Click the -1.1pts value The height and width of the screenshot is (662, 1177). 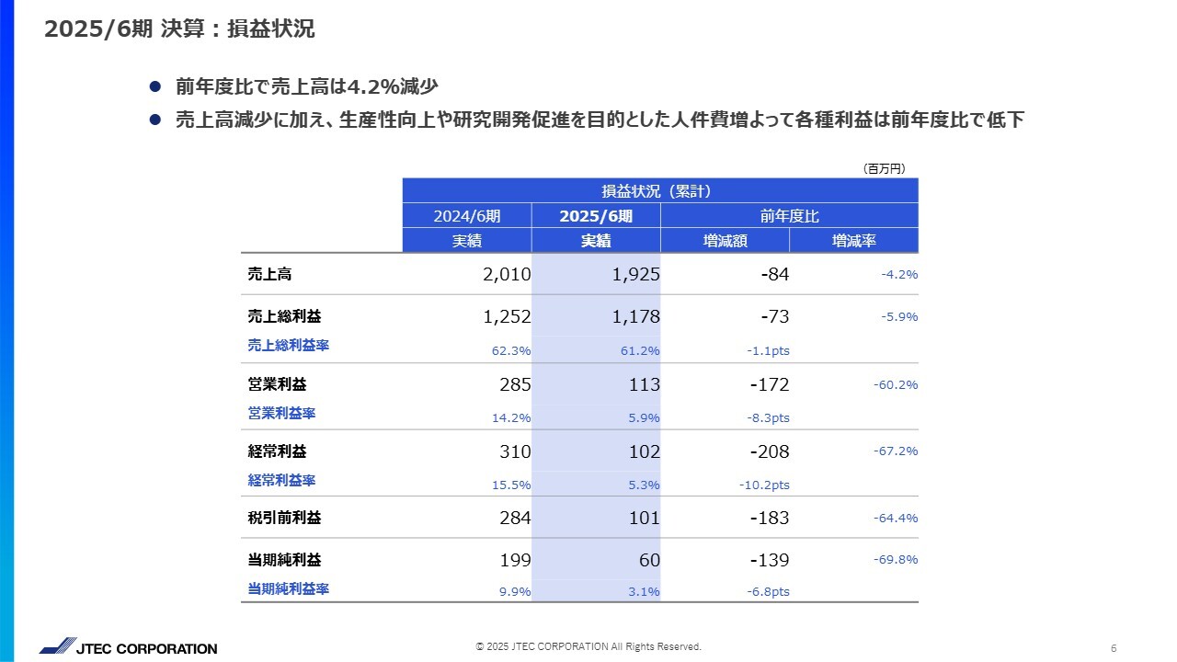(768, 350)
